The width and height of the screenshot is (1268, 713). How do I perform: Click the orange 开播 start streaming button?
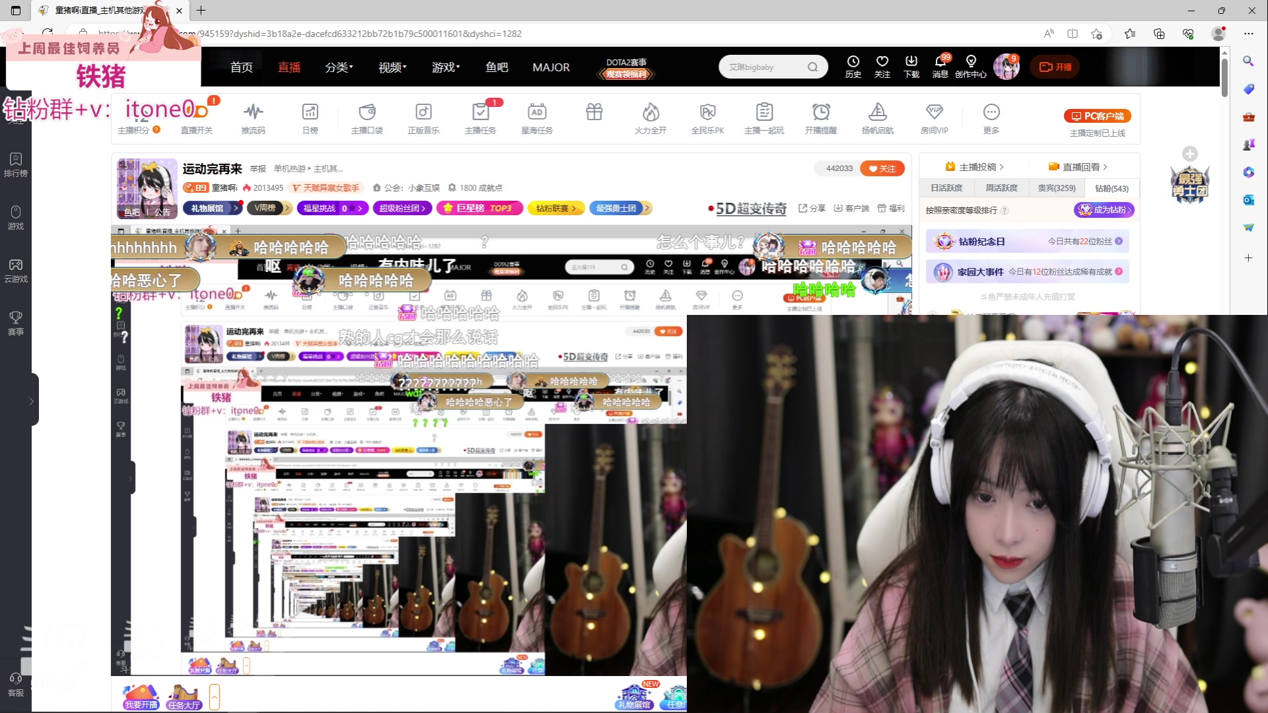[1055, 67]
